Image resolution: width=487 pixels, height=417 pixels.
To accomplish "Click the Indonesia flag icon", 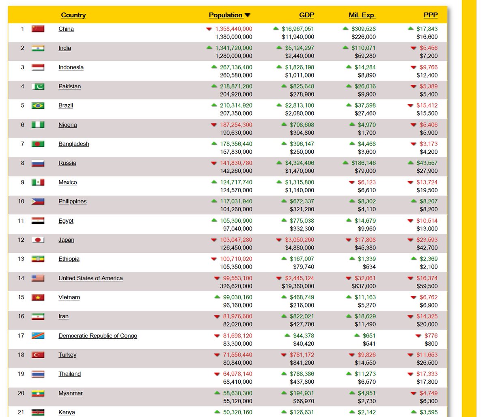I will point(38,67).
